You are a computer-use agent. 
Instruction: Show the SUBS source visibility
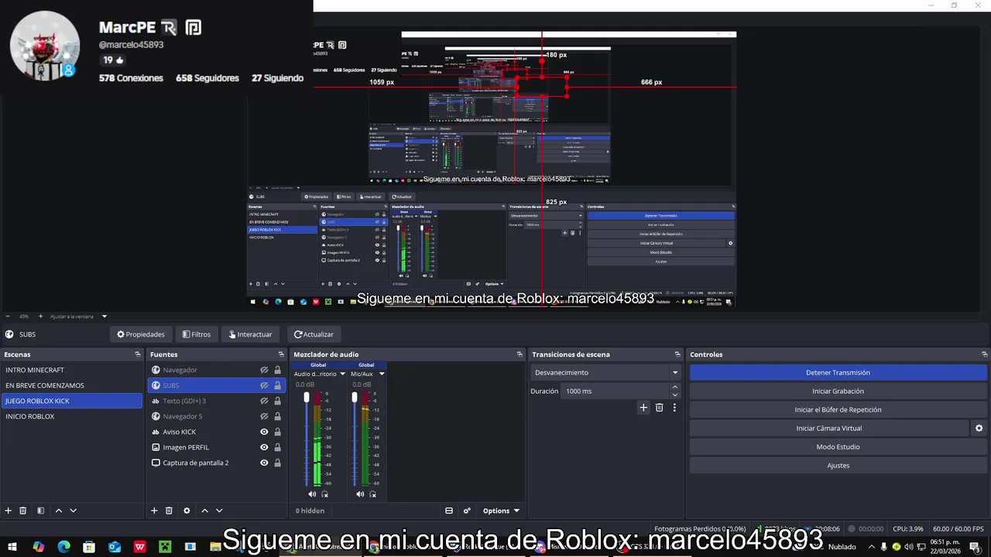point(264,385)
